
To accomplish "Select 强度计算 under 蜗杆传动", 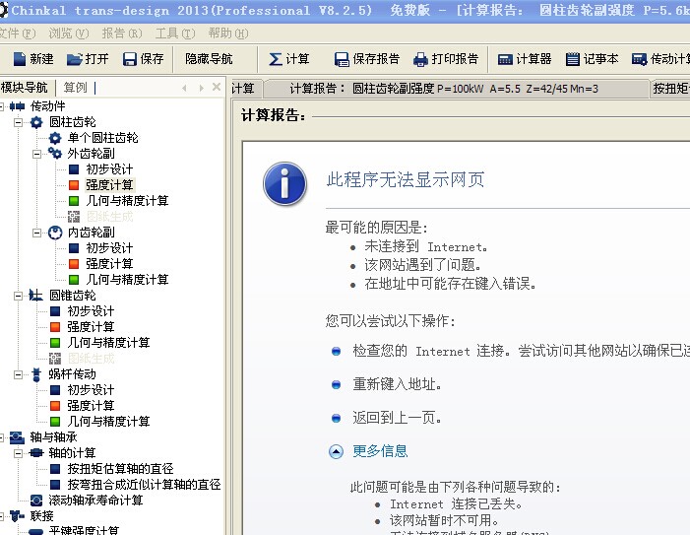I will click(91, 406).
